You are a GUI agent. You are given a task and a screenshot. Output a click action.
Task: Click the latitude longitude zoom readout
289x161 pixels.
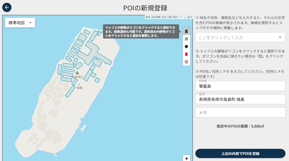click(169, 17)
